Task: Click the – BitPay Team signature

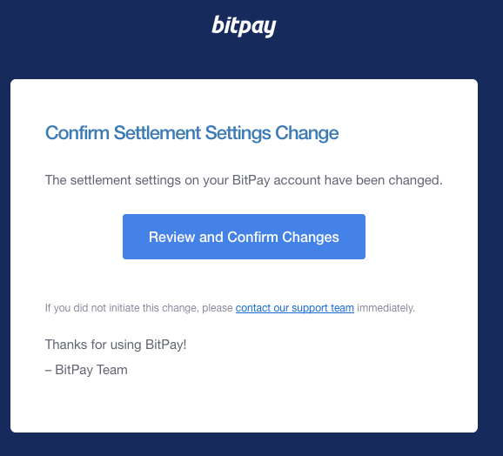Action: pyautogui.click(x=86, y=370)
